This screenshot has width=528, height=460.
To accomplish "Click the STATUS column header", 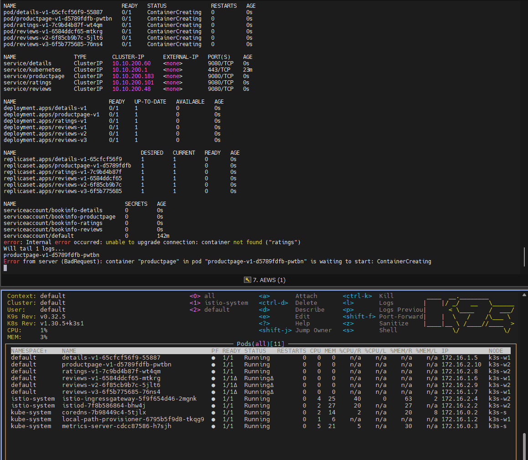I will (255, 351).
